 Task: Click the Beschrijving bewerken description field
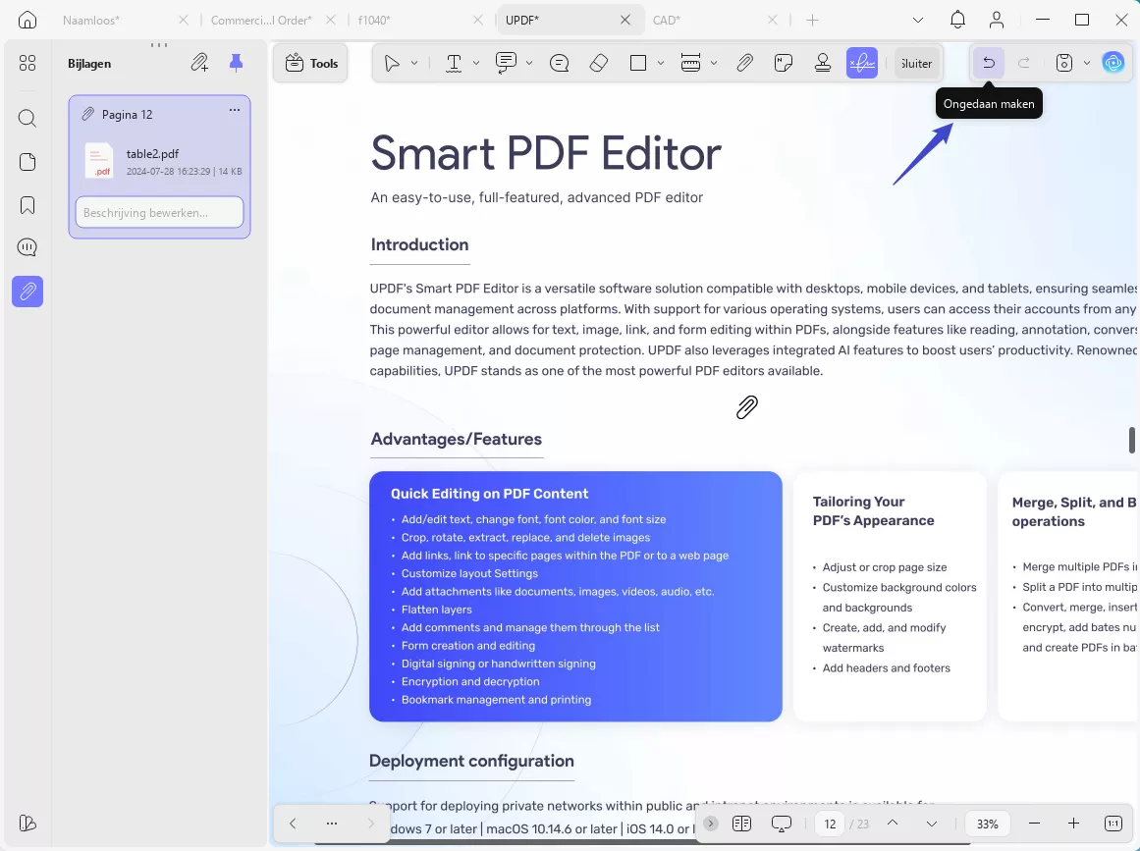(159, 212)
